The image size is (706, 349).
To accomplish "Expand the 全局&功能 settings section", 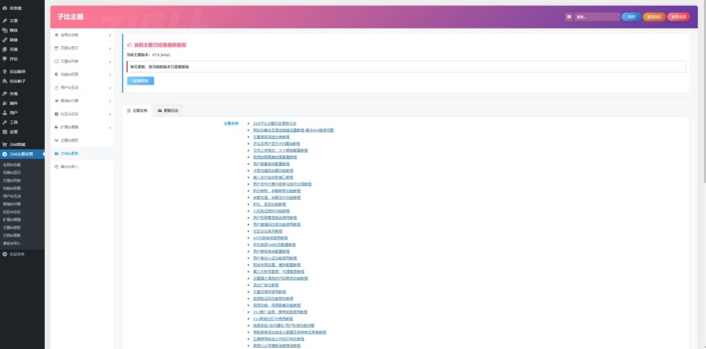I will pyautogui.click(x=83, y=34).
